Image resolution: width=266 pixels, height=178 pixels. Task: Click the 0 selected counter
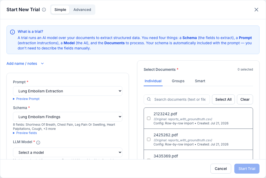(245, 69)
